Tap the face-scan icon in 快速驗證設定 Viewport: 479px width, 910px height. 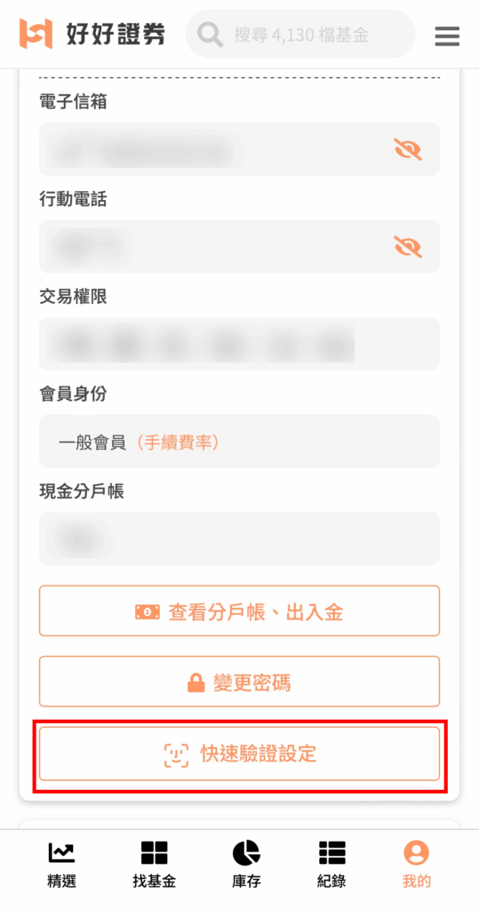coord(176,754)
